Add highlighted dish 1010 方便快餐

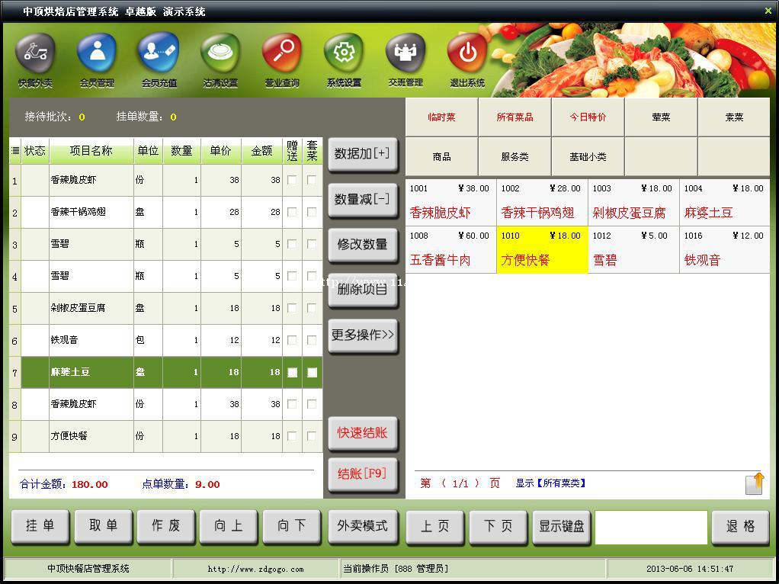coord(542,249)
